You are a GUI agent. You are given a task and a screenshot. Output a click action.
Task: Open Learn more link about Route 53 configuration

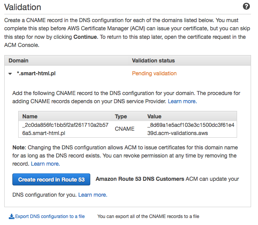tap(93, 195)
